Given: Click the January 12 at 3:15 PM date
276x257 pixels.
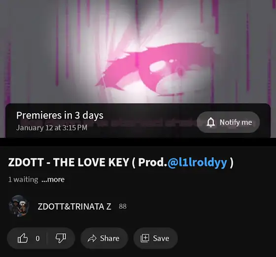Looking at the screenshot, I should 52,128.
